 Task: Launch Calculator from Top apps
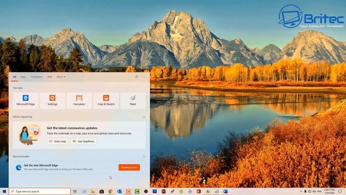[x=79, y=101]
